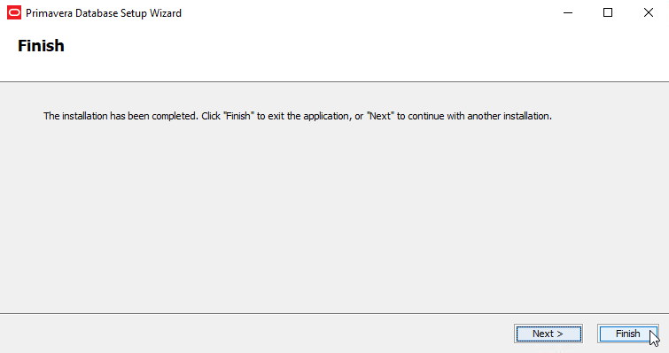Click the installation completed message text

pos(298,116)
